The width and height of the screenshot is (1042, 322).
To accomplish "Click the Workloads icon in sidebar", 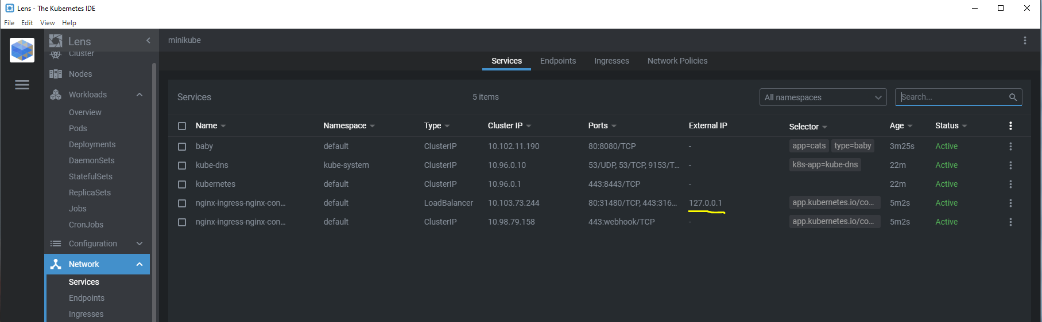I will pyautogui.click(x=56, y=95).
